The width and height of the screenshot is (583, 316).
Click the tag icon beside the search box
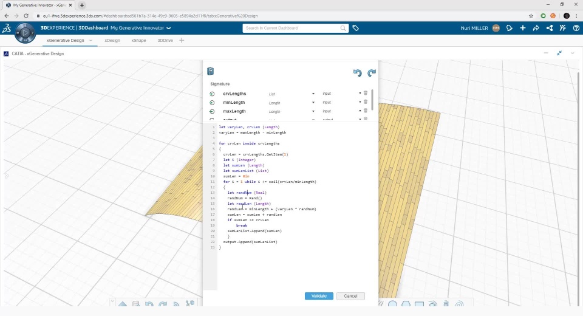pyautogui.click(x=355, y=28)
